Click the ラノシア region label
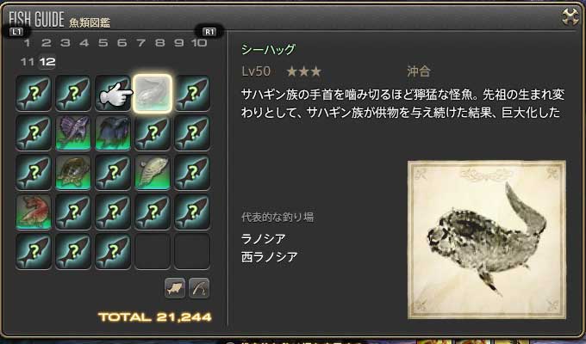Viewport: 586px width, 344px height. (x=263, y=239)
